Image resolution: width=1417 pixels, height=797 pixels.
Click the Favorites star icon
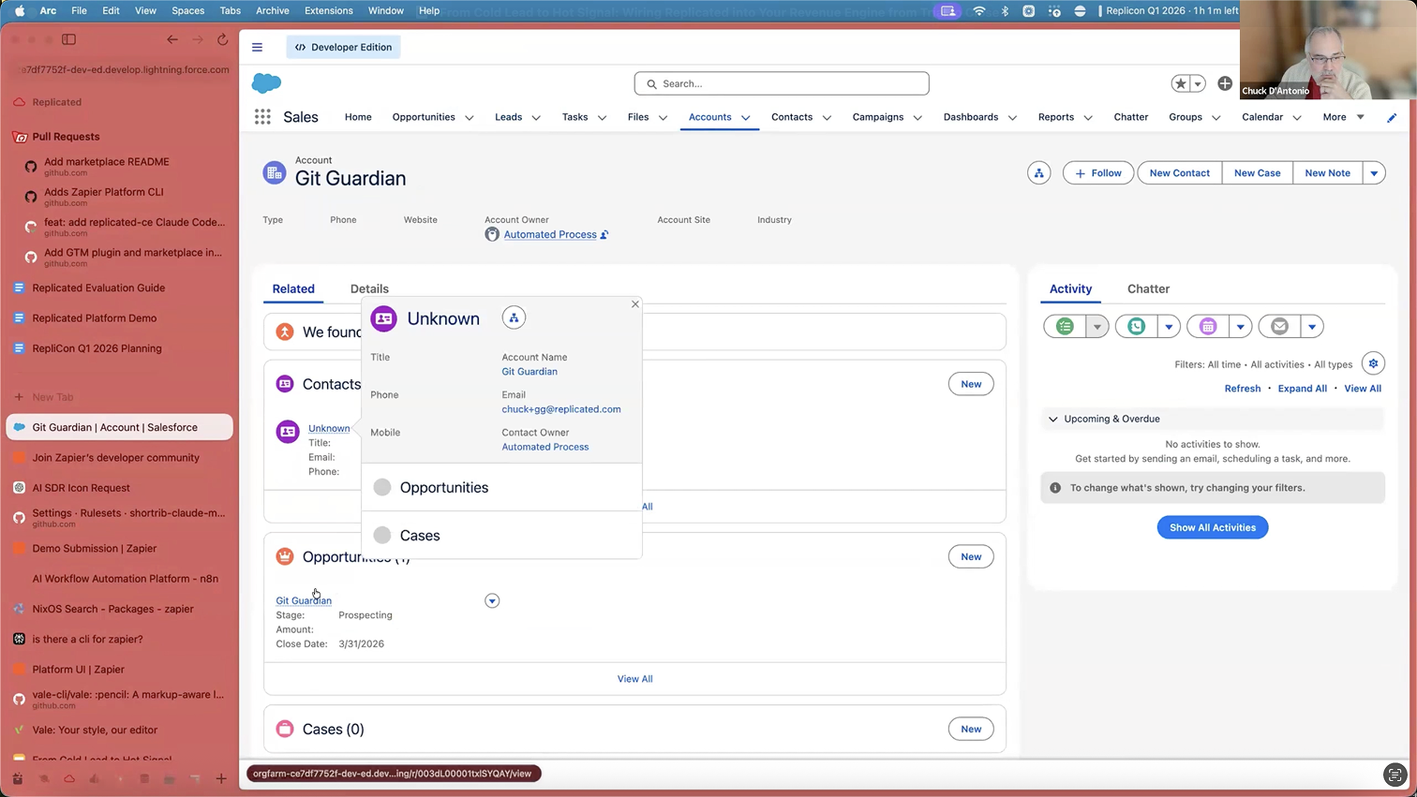click(1181, 83)
